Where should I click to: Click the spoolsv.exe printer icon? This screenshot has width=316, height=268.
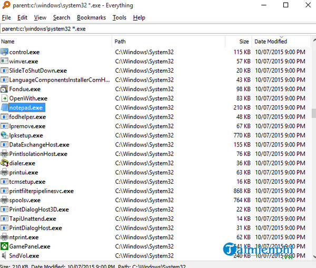[5, 201]
